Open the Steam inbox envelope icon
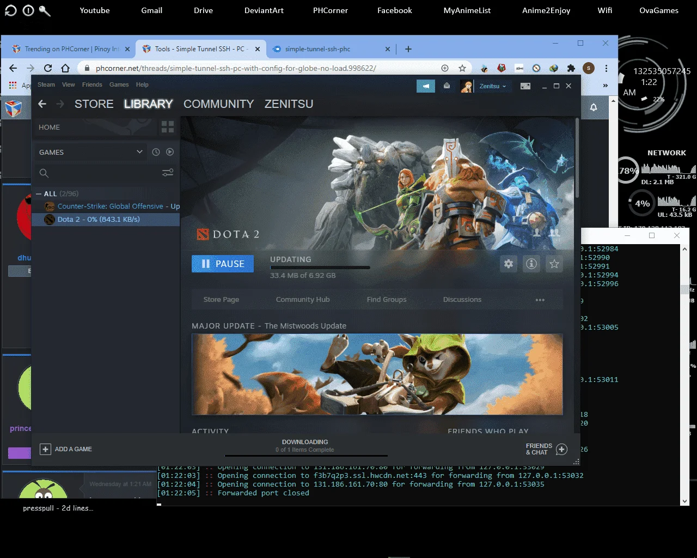The image size is (697, 558). (447, 86)
